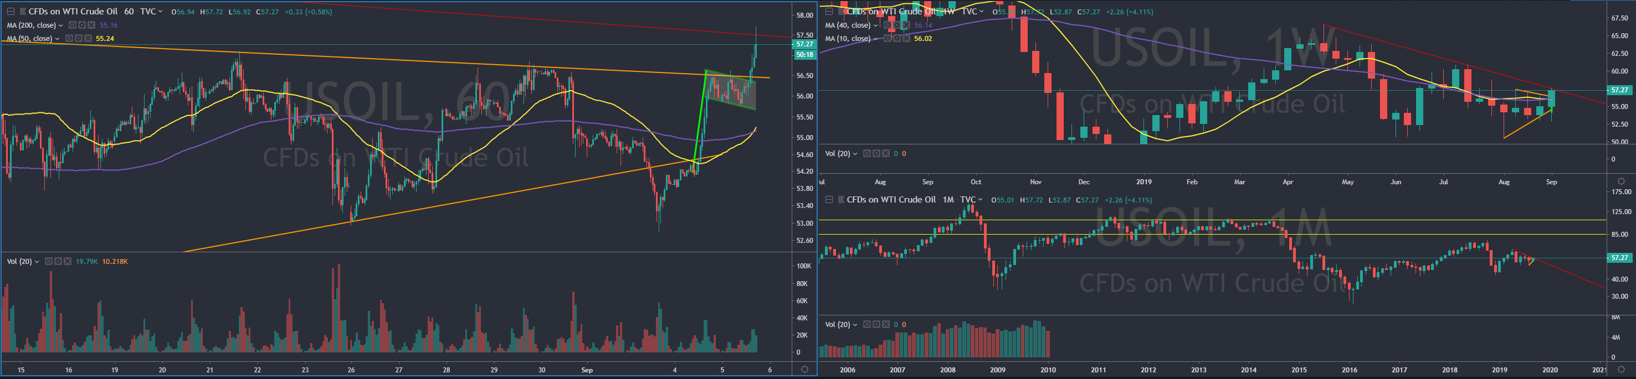Viewport: 1636px width, 379px height.
Task: Remove the MA (10, close) indicator
Action: (x=907, y=39)
